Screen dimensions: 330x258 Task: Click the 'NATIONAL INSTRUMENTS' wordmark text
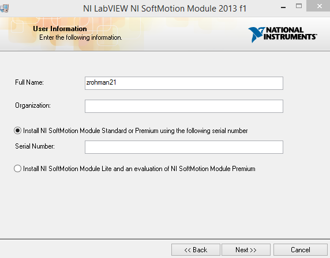click(290, 33)
